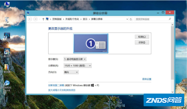The image size is (187, 109).
Task: Open the 分辨率 resolution dropdown
Action: tap(78, 65)
